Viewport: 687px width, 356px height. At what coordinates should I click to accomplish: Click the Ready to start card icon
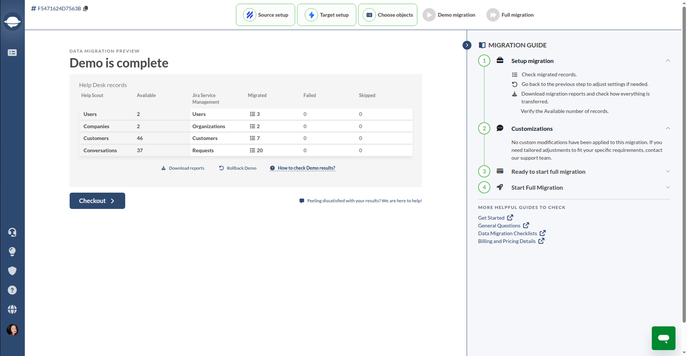click(x=500, y=171)
